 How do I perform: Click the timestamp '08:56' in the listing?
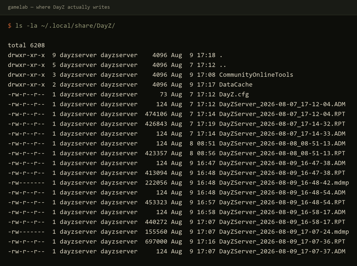point(206,153)
